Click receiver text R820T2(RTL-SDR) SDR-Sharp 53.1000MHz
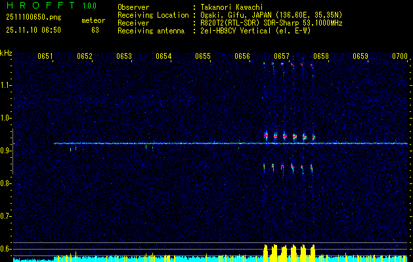 click(271, 23)
